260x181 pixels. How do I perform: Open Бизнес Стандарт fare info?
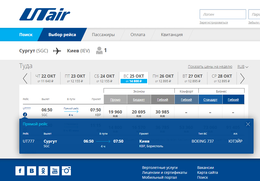point(210,100)
